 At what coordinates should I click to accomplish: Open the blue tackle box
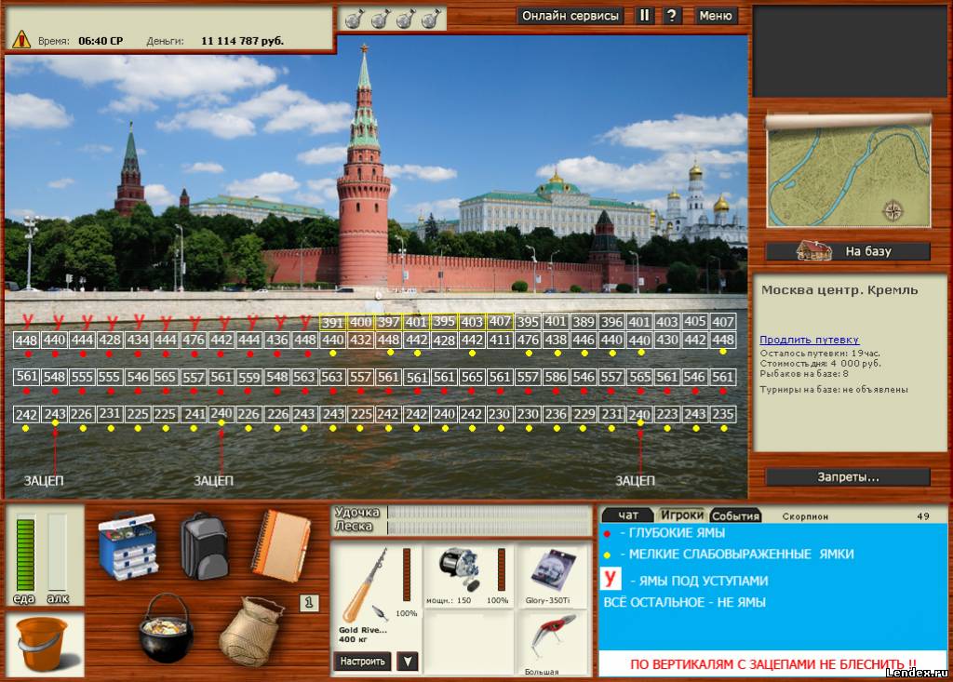128,545
